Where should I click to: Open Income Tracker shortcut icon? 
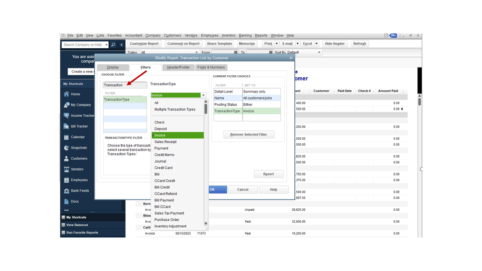(x=67, y=116)
